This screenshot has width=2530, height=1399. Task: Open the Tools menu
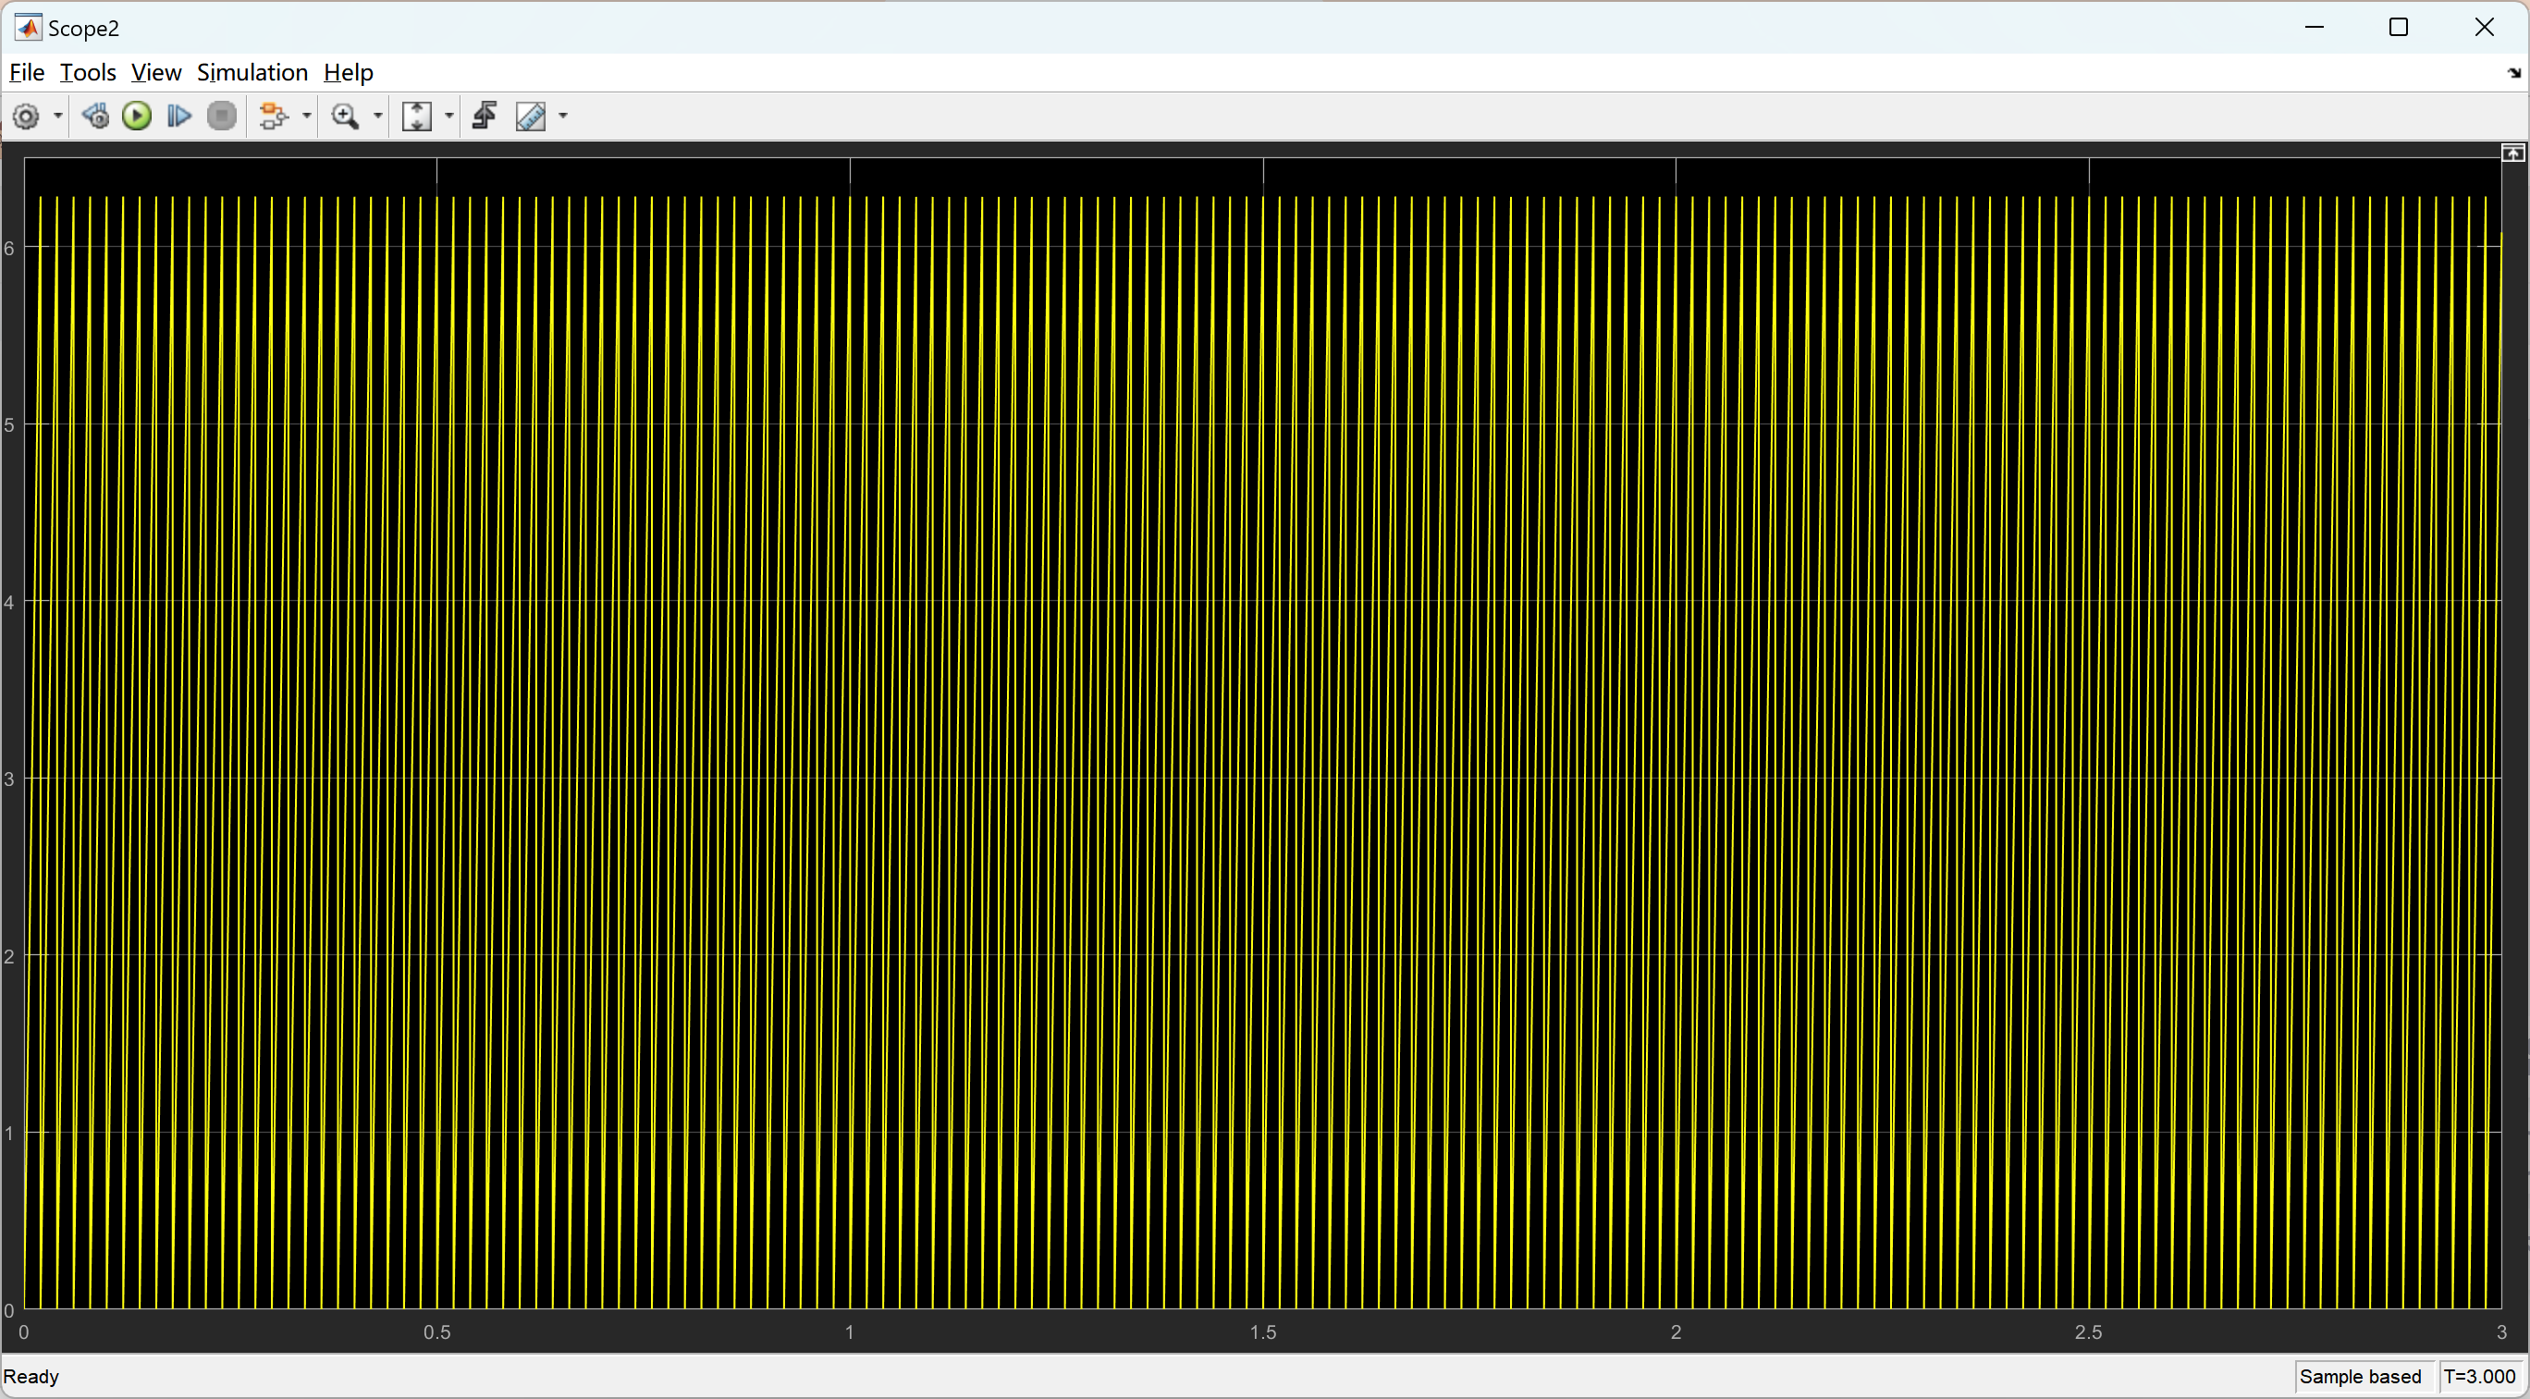(88, 73)
